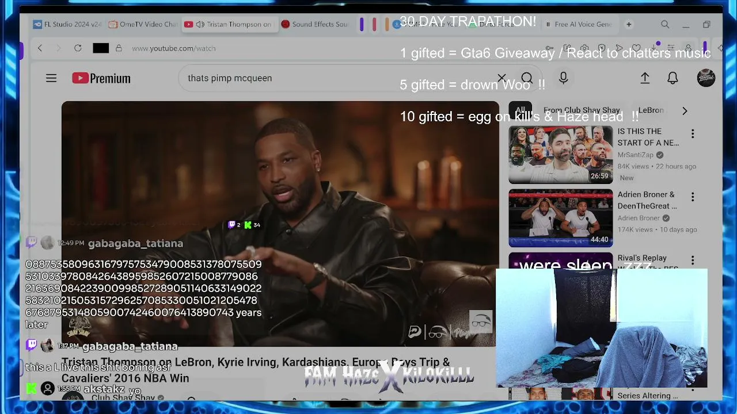Open the YouTube guide hamburger menu
Image resolution: width=737 pixels, height=414 pixels.
pos(51,78)
